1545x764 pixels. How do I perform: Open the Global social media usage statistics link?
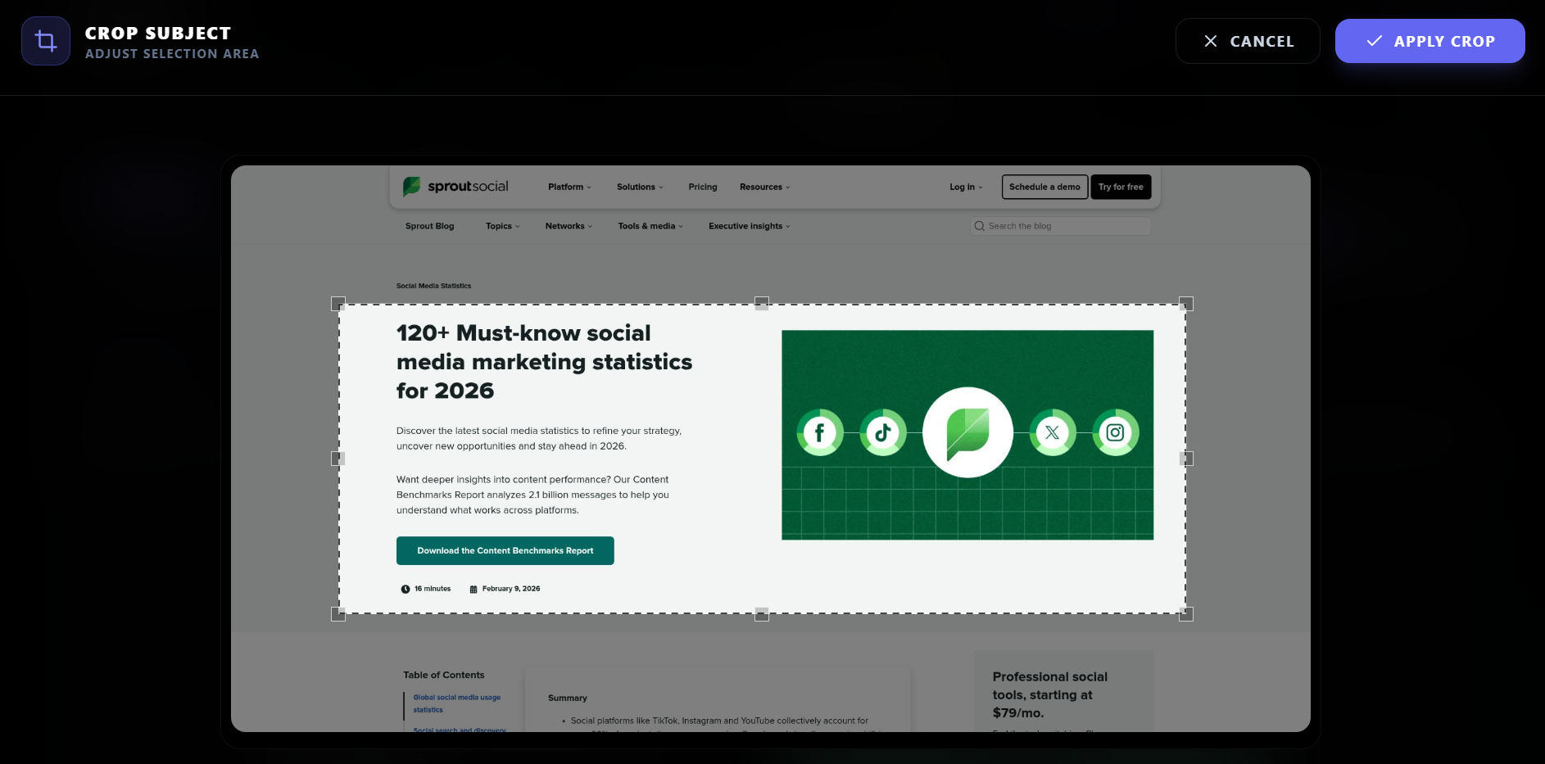coord(456,703)
